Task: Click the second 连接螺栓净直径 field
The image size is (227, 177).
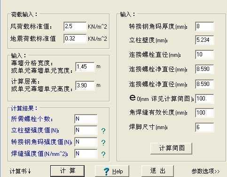Action: (x=204, y=84)
